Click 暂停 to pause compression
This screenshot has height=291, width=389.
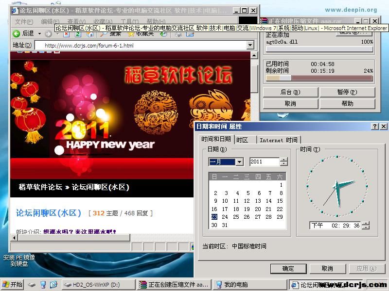pyautogui.click(x=347, y=92)
